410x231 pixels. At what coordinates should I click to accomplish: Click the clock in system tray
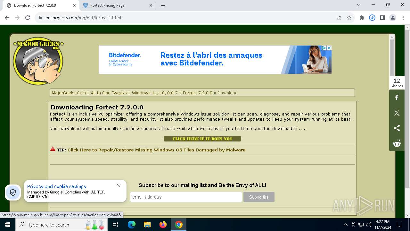click(382, 225)
